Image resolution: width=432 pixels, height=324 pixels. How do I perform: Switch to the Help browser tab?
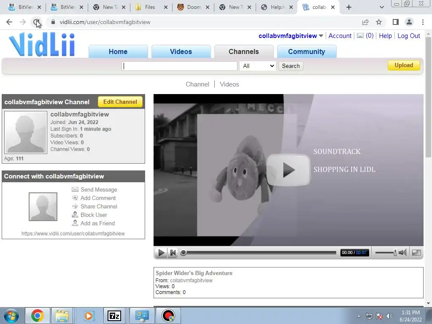(x=277, y=7)
